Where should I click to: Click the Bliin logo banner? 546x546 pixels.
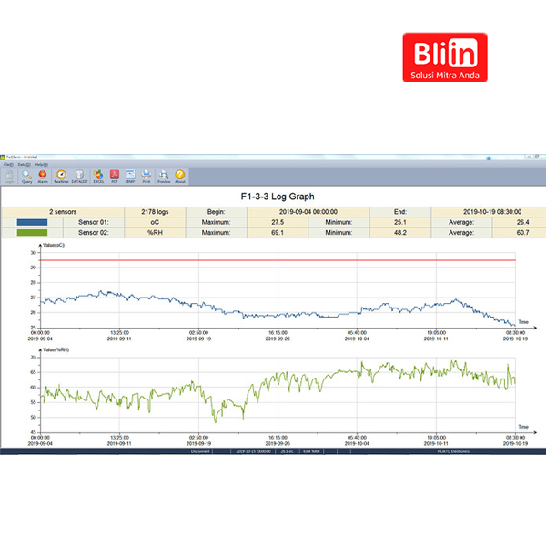pyautogui.click(x=446, y=56)
